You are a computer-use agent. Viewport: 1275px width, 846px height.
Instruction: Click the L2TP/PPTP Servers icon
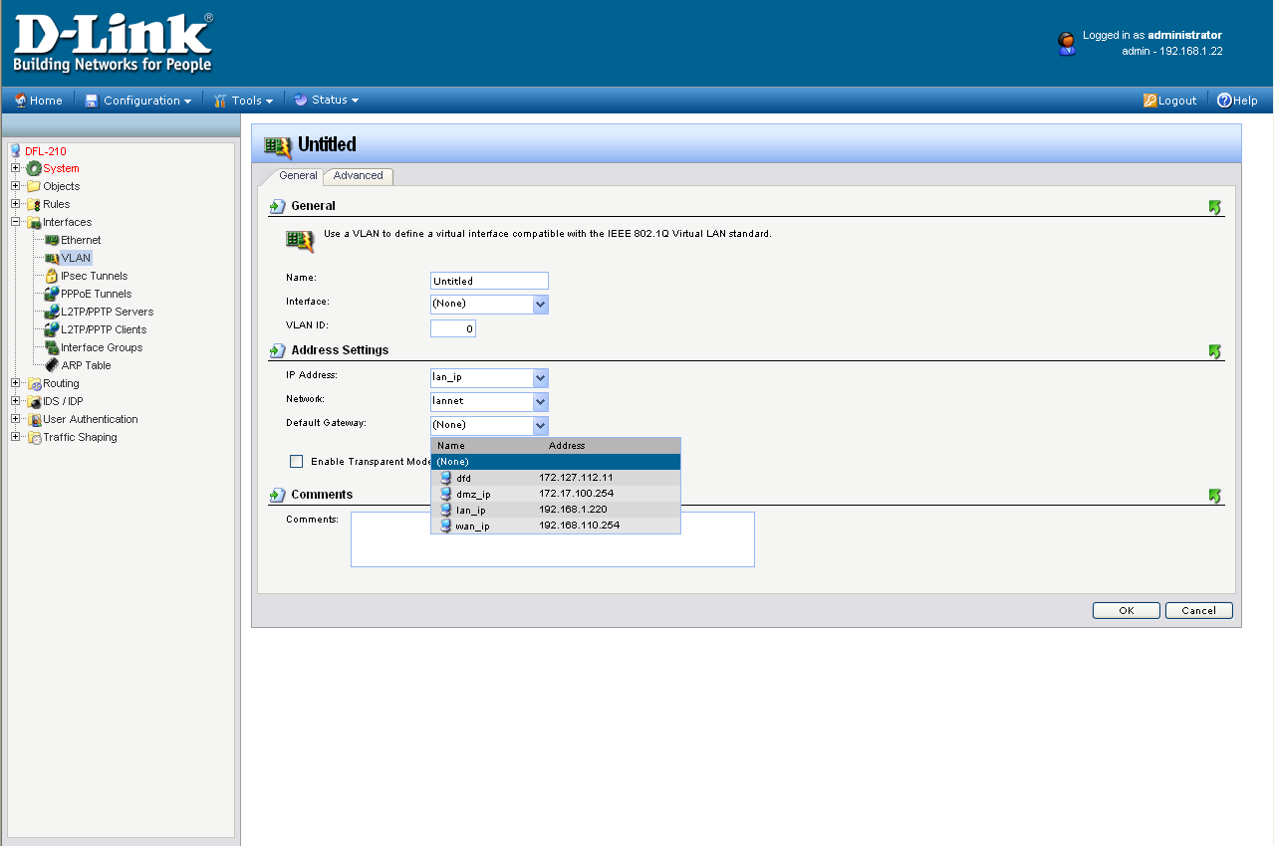[x=52, y=312]
